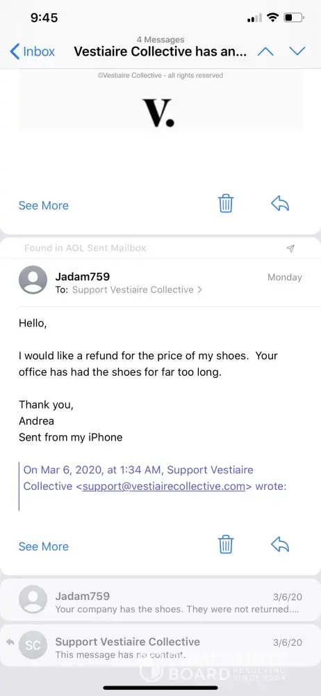Image resolution: width=321 pixels, height=696 pixels.
Task: Tap the V. Vestiaire Collective logo
Action: [158, 112]
